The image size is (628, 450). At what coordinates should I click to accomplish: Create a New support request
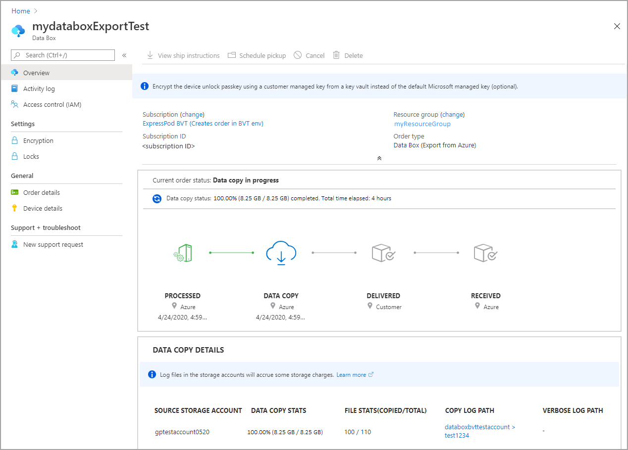point(52,244)
